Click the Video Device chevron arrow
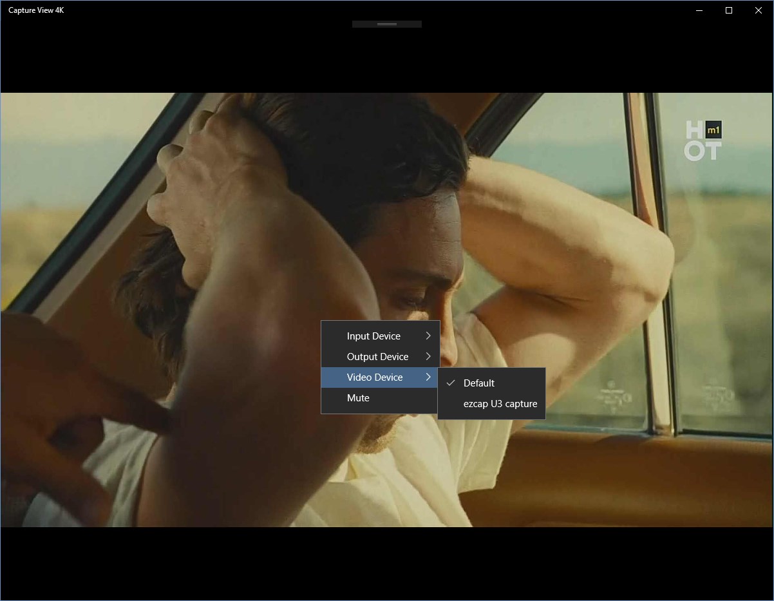The width and height of the screenshot is (774, 601). 428,377
